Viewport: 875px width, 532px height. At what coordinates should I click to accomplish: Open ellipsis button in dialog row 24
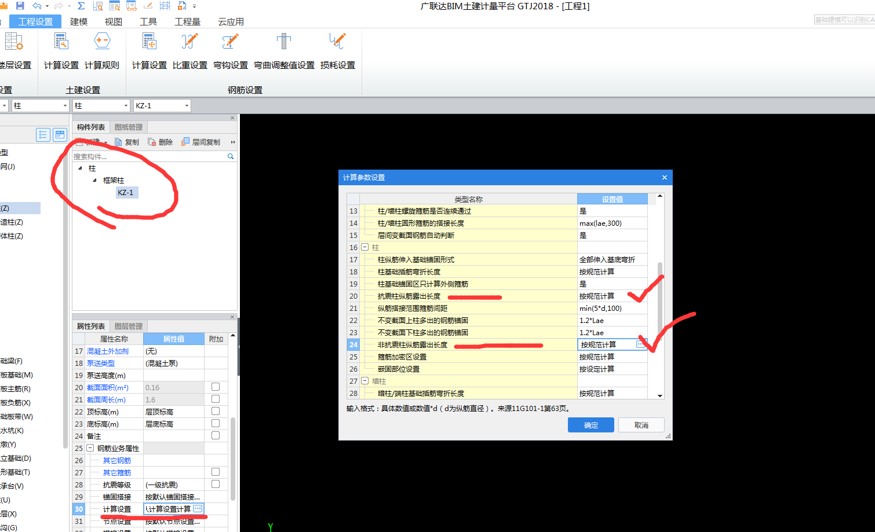point(640,344)
